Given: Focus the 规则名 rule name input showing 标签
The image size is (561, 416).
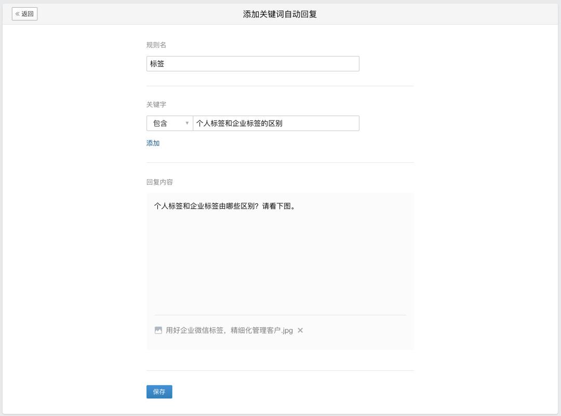Looking at the screenshot, I should coord(252,63).
